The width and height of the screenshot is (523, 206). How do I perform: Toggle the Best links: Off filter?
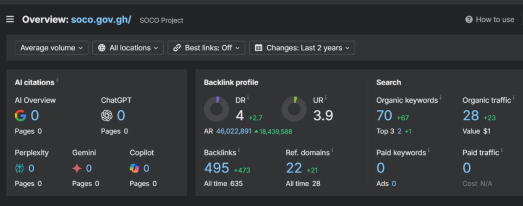click(207, 48)
